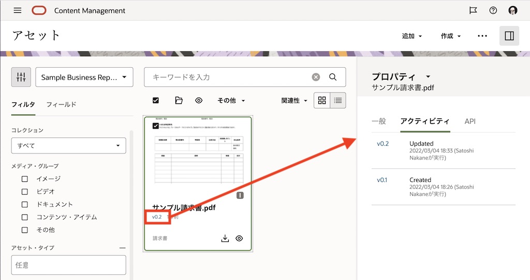Image resolution: width=530 pixels, height=280 pixels.
Task: Switch to list view layout
Action: coord(338,100)
